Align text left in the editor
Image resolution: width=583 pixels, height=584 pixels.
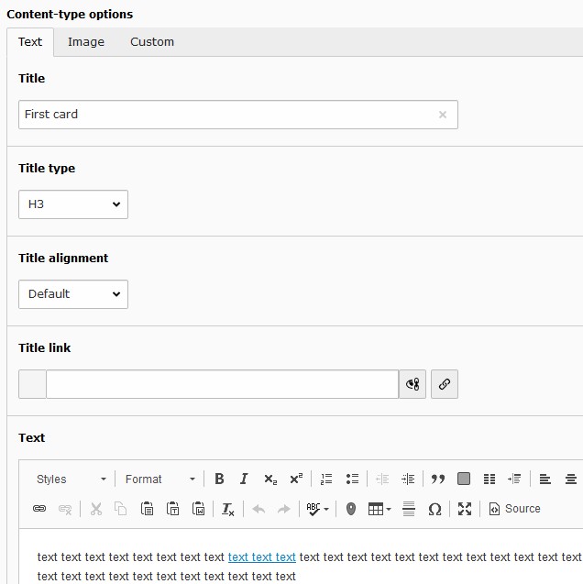click(x=545, y=479)
